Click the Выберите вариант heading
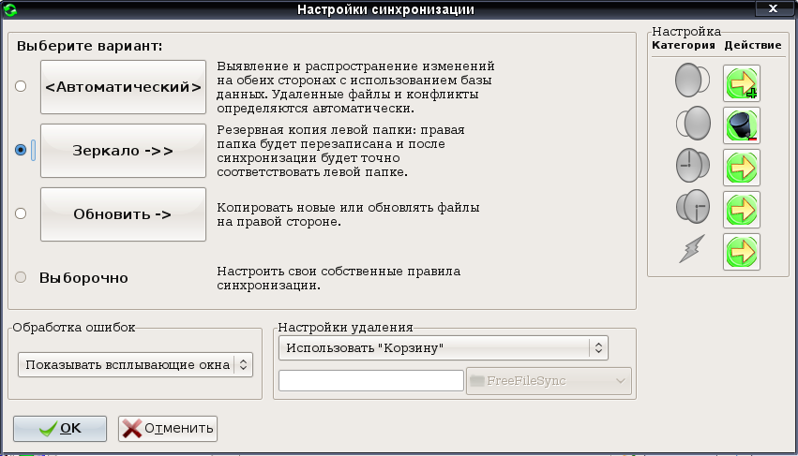 (x=90, y=46)
